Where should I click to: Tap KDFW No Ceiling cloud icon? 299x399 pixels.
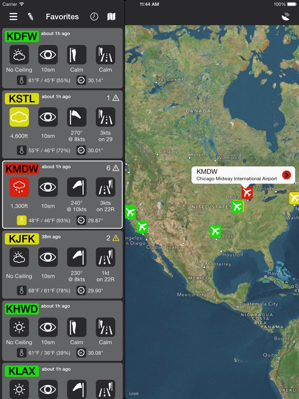pos(19,55)
